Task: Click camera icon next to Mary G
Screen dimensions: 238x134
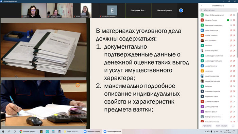Action: 234,15
